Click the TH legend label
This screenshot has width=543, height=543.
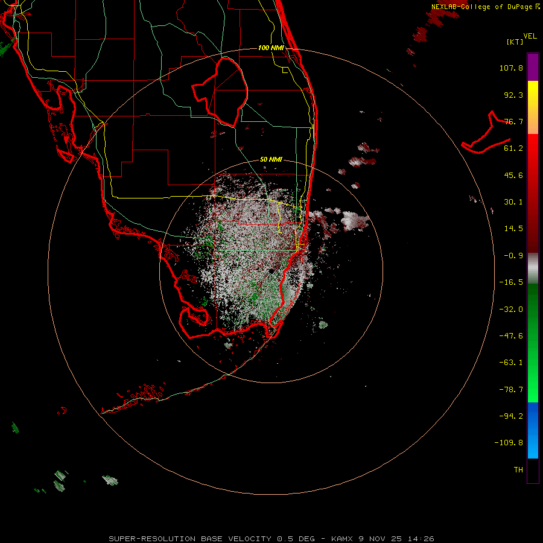(x=518, y=469)
